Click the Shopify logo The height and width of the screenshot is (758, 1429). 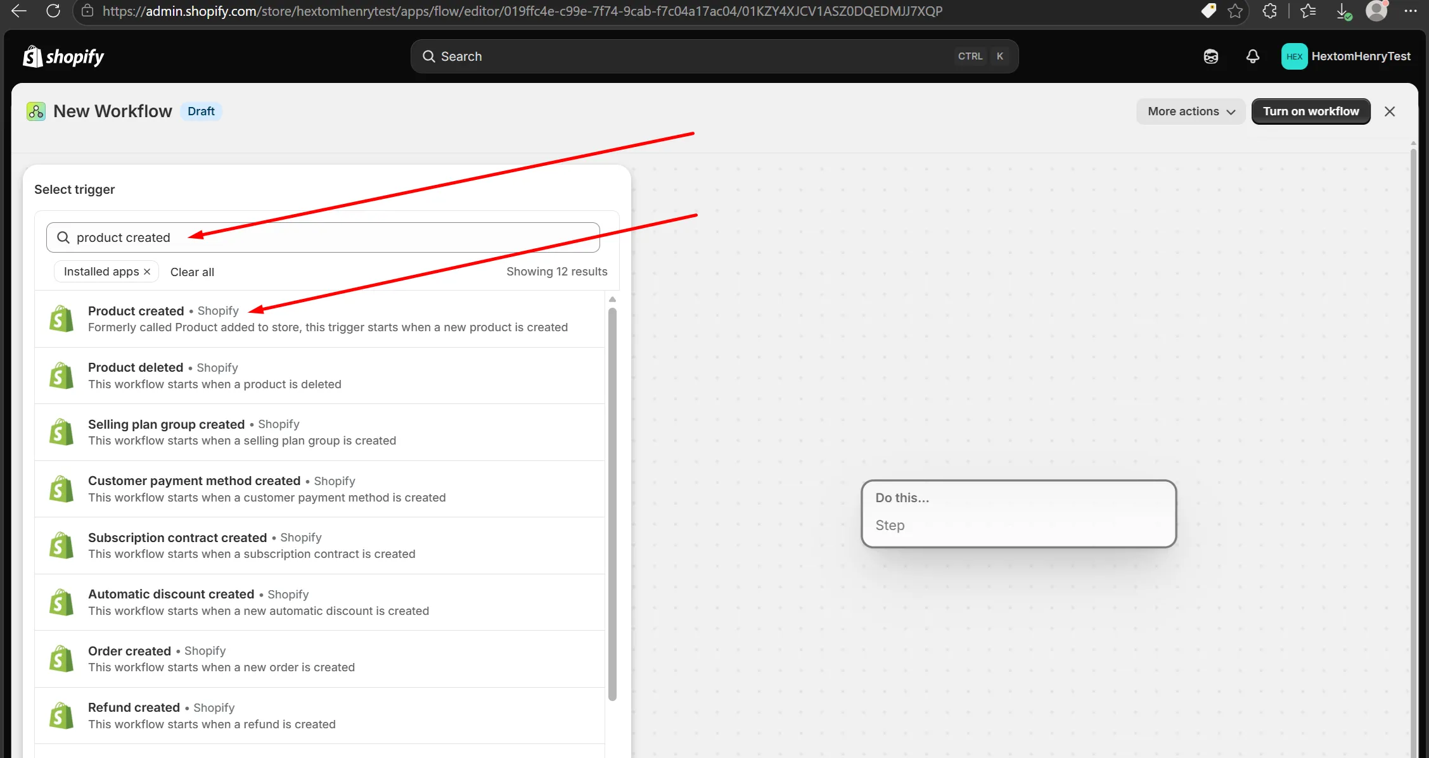pos(63,56)
